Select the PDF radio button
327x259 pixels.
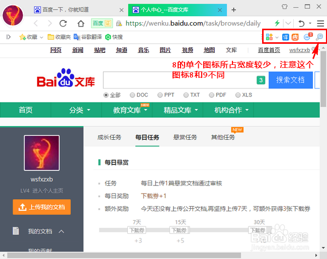tap(211, 95)
